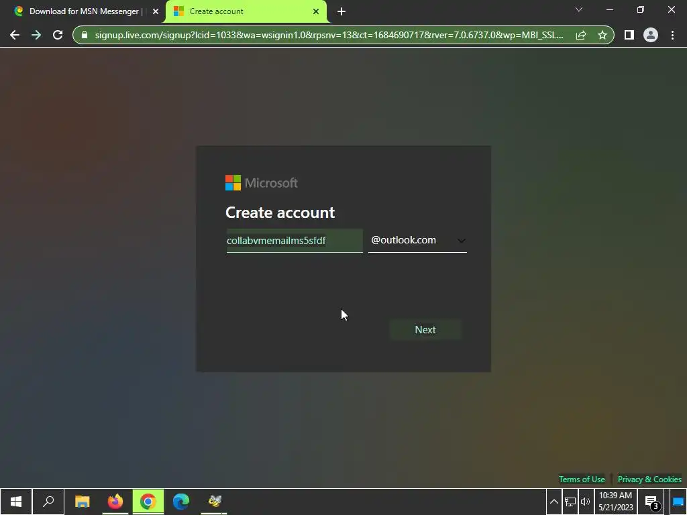Go forward with the browser forward arrow
The image size is (687, 515).
click(x=36, y=35)
